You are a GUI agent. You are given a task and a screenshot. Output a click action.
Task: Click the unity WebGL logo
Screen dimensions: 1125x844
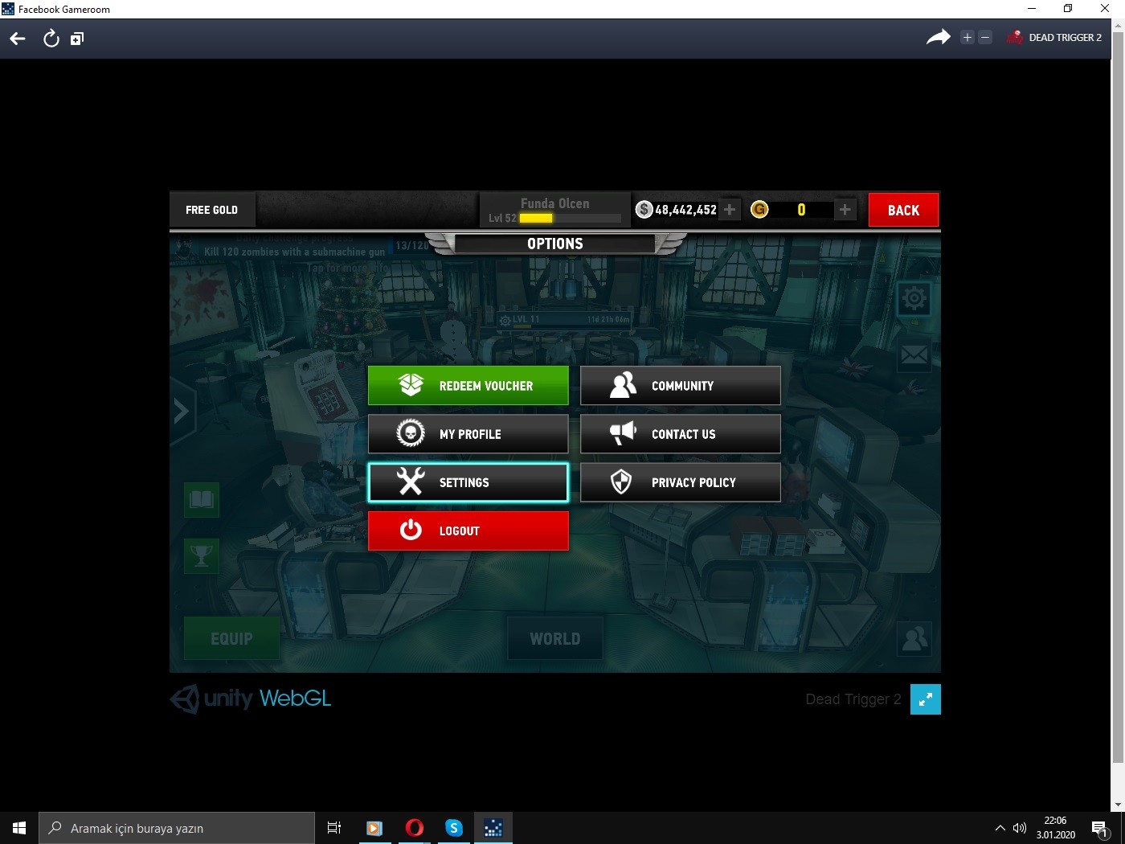coord(251,699)
